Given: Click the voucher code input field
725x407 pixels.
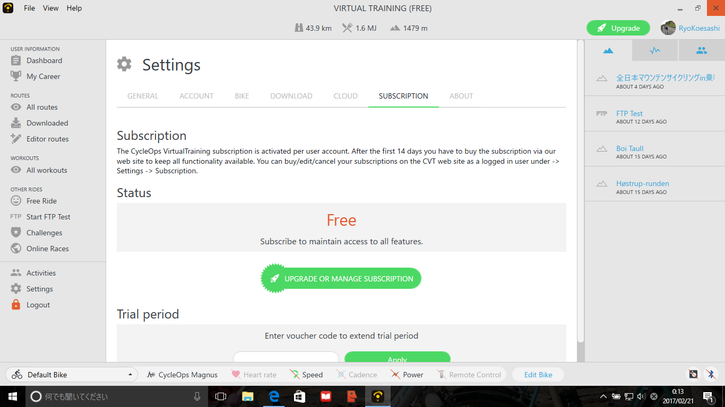Looking at the screenshot, I should tap(286, 358).
